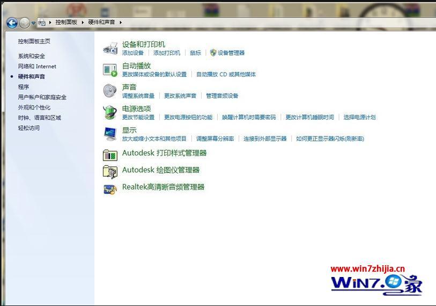
Task: Click 硬件和声音 in the address breadcrumb
Action: pos(101,22)
